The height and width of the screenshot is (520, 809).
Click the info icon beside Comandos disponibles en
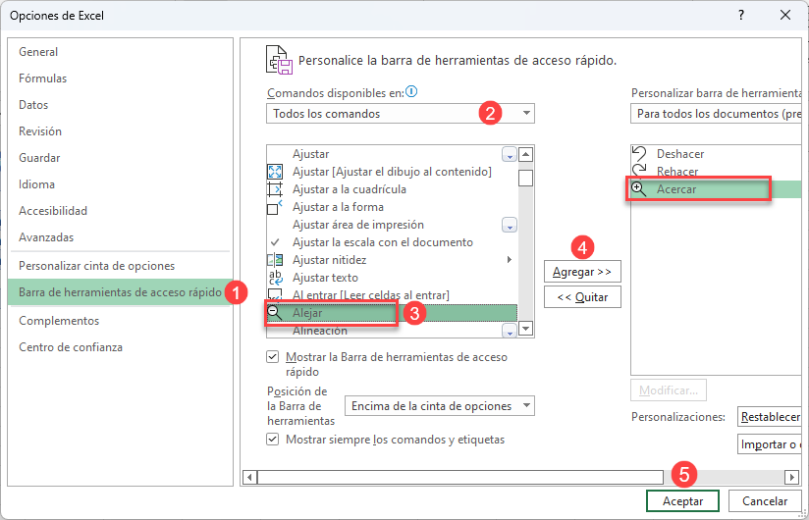pyautogui.click(x=411, y=91)
